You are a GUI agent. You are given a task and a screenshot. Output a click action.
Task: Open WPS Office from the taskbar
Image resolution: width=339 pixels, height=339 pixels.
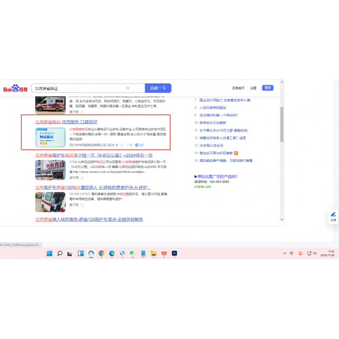point(164,254)
